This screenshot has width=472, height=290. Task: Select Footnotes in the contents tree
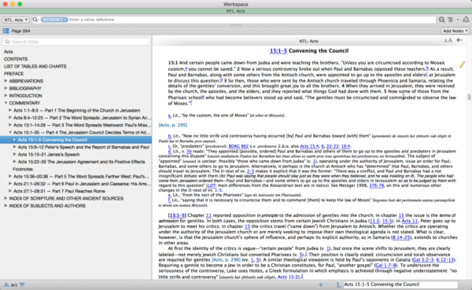[23, 169]
